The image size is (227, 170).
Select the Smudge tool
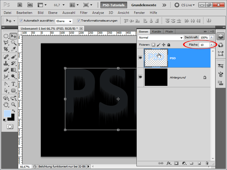point(6,76)
